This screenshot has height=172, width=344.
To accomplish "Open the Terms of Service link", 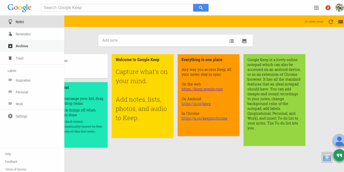I will coord(15,169).
